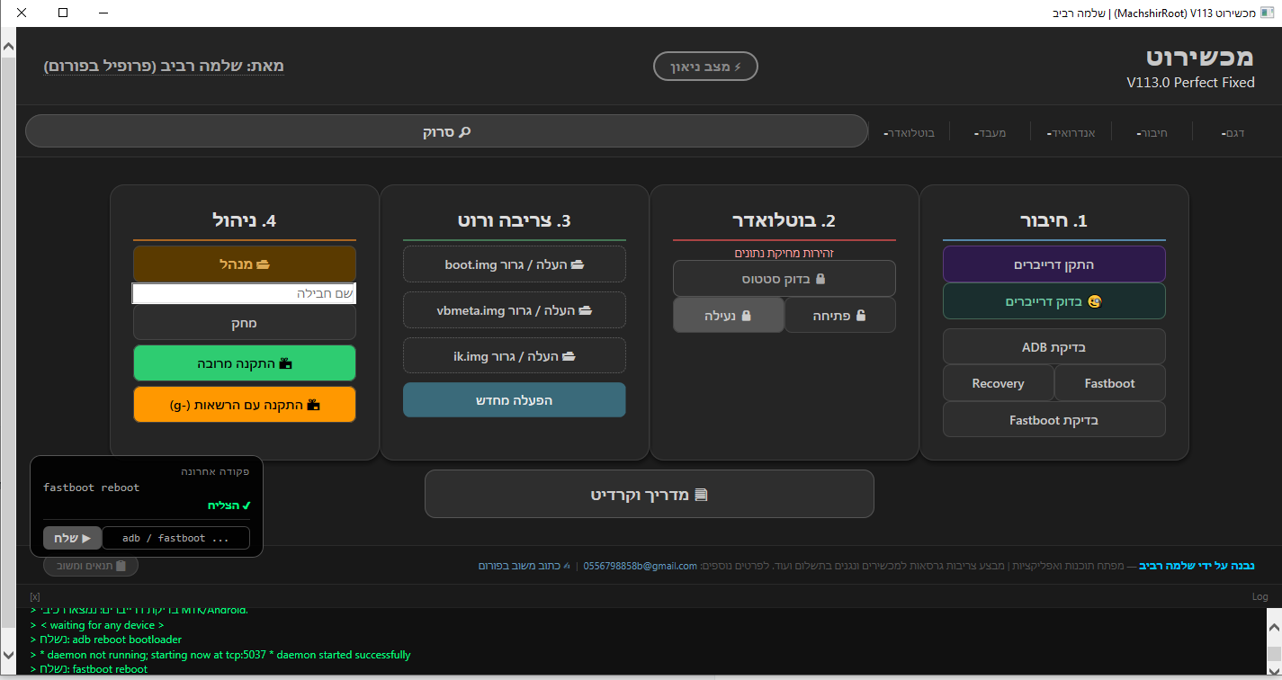
Task: Click the שם חבילה package name field
Action: [x=244, y=293]
